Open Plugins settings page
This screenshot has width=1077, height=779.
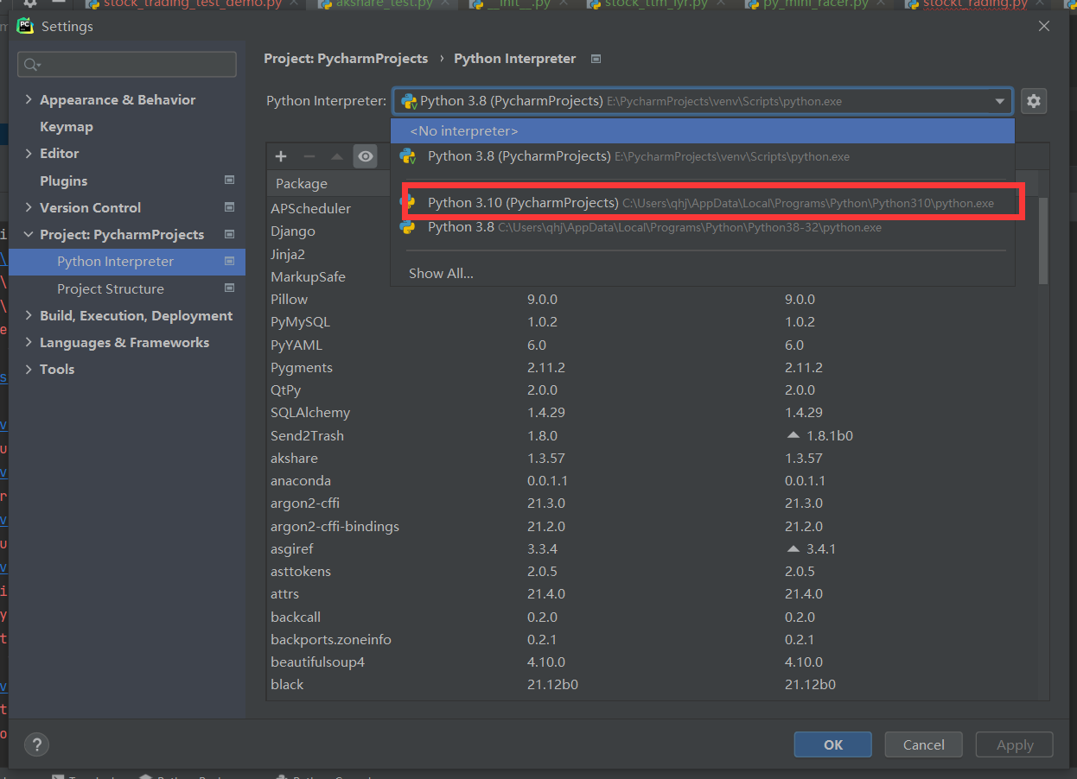64,180
